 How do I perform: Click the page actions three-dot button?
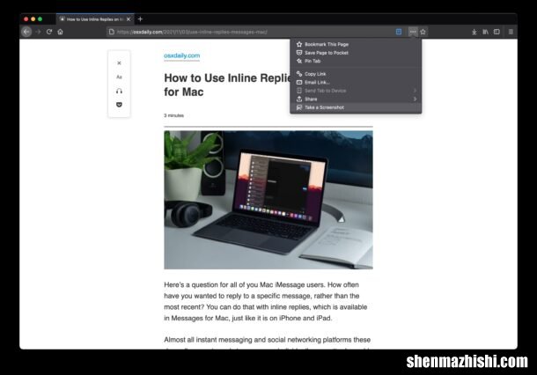click(x=412, y=32)
